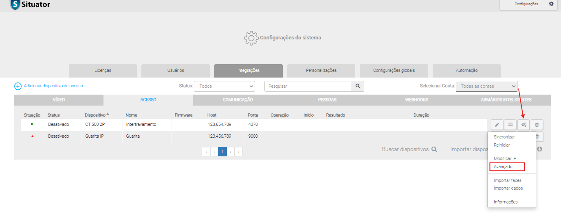
Task: Click the gears actions icon for CT 500 2P
Action: click(x=524, y=125)
